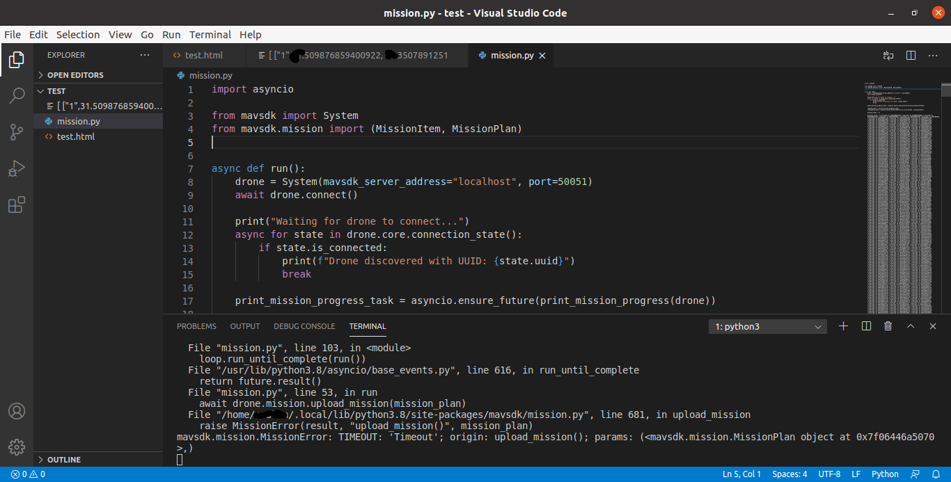951x482 pixels.
Task: Kill the terminal with trash icon
Action: [888, 326]
